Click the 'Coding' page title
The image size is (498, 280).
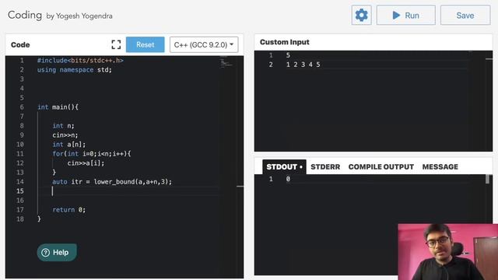click(25, 15)
